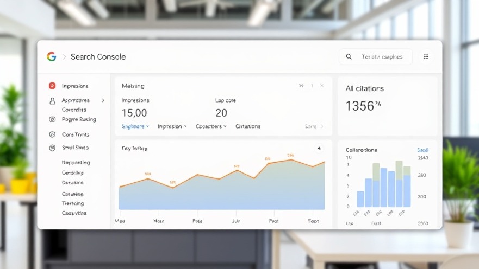The image size is (479, 269).
Task: Click the vertical bar icon in Mebning header
Action: [312, 86]
